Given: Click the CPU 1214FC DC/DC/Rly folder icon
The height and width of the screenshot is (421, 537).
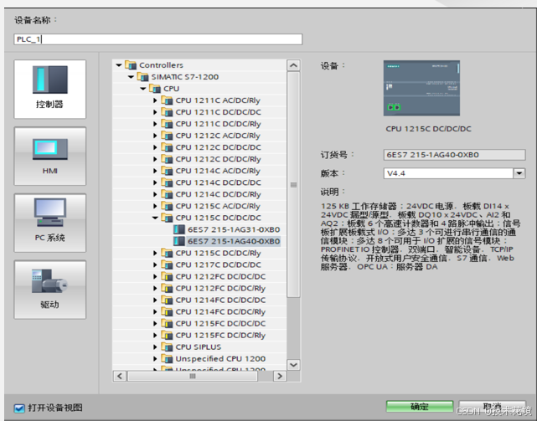Looking at the screenshot, I should (167, 312).
